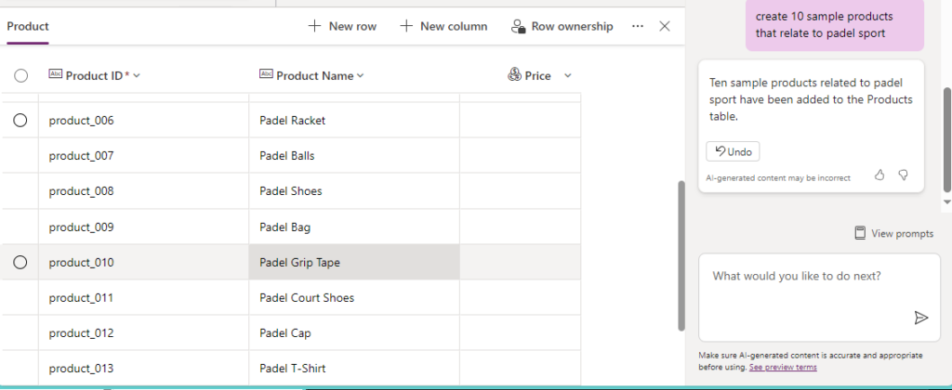The width and height of the screenshot is (952, 390).
Task: Select the Padel Bag cell
Action: click(x=354, y=227)
